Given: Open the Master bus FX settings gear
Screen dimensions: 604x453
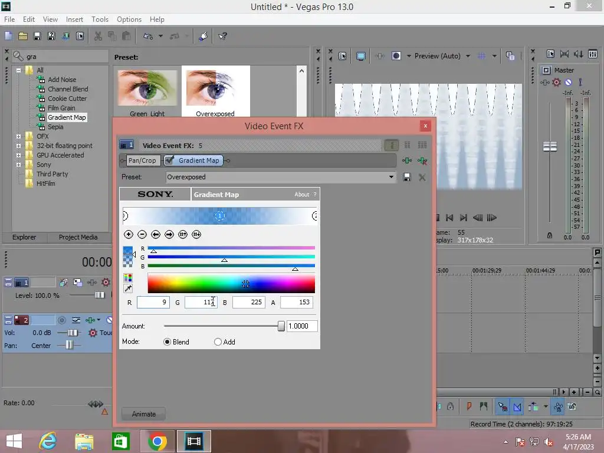Looking at the screenshot, I should coord(556,82).
